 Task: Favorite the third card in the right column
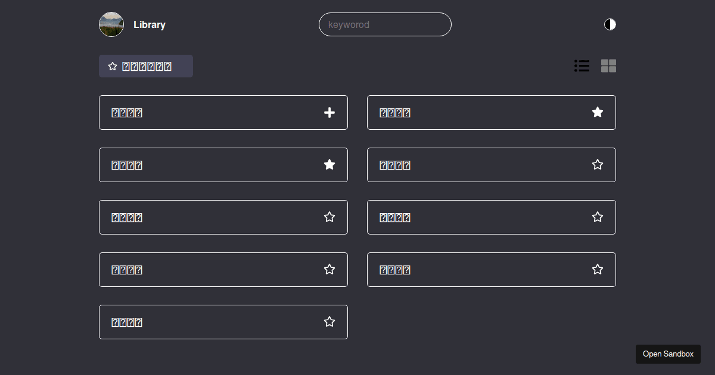[598, 217]
